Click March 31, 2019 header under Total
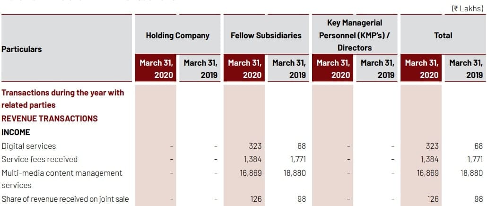 pyautogui.click(x=466, y=69)
